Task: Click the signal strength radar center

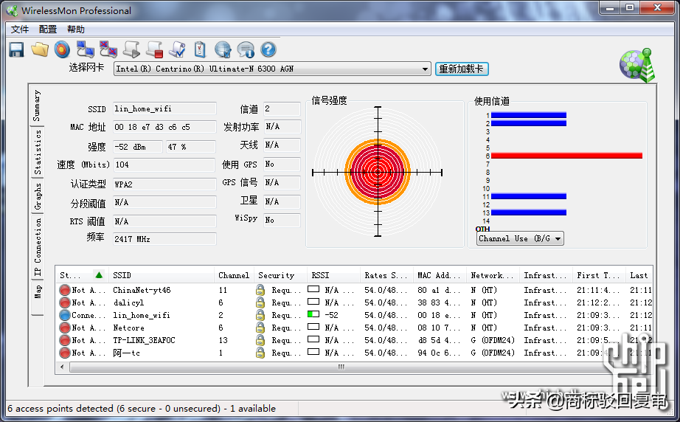Action: (378, 172)
